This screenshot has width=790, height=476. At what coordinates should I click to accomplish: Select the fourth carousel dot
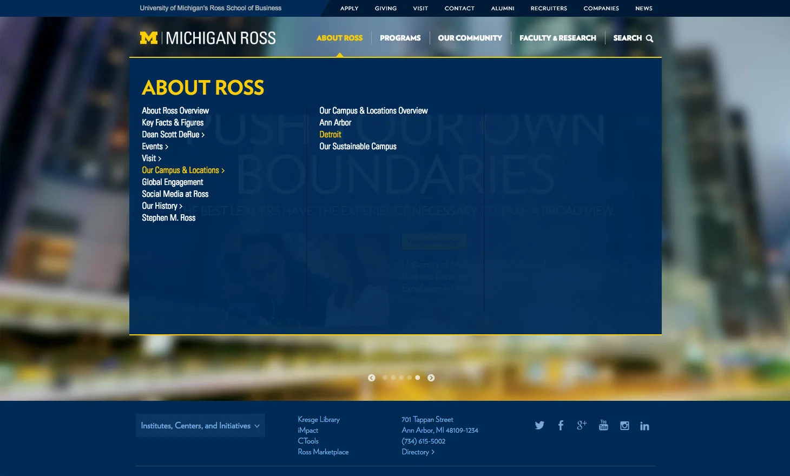click(x=409, y=378)
